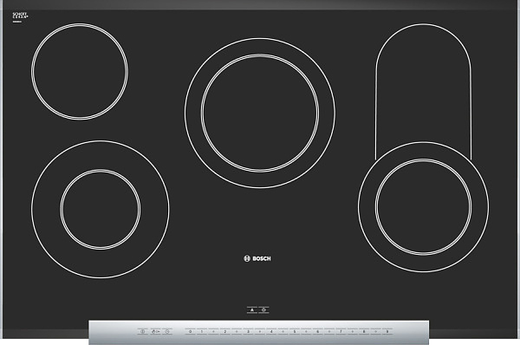The height and width of the screenshot is (345, 520).
Task: Set heat level to 4
Action: click(271, 331)
